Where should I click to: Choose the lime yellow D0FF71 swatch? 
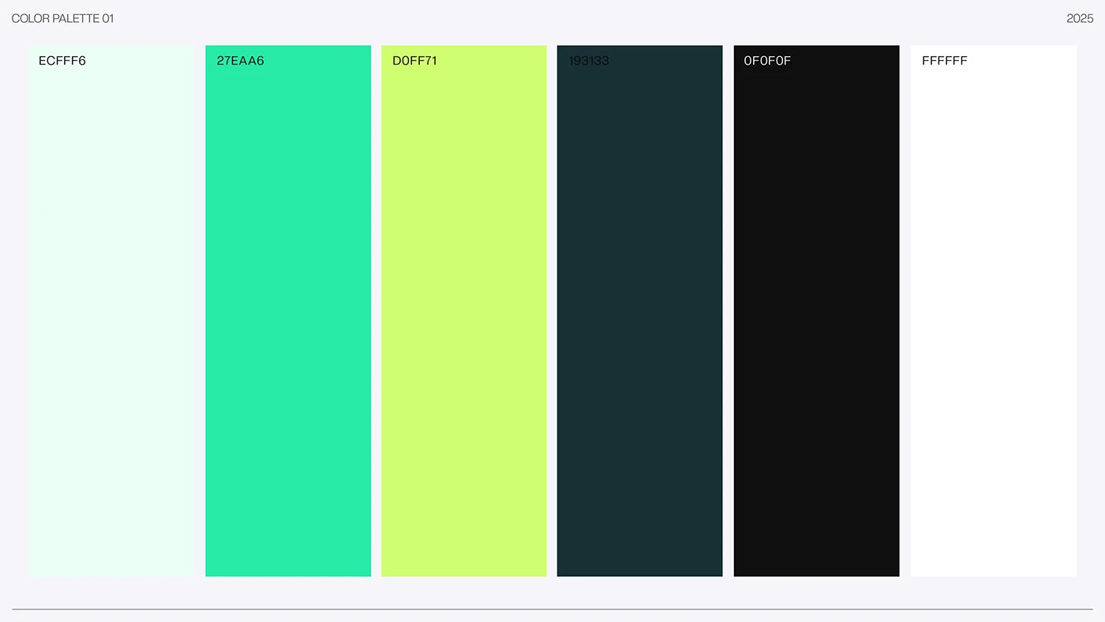tap(464, 316)
